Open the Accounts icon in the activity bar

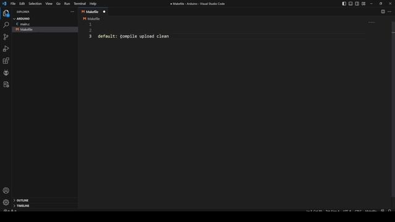pos(6,191)
